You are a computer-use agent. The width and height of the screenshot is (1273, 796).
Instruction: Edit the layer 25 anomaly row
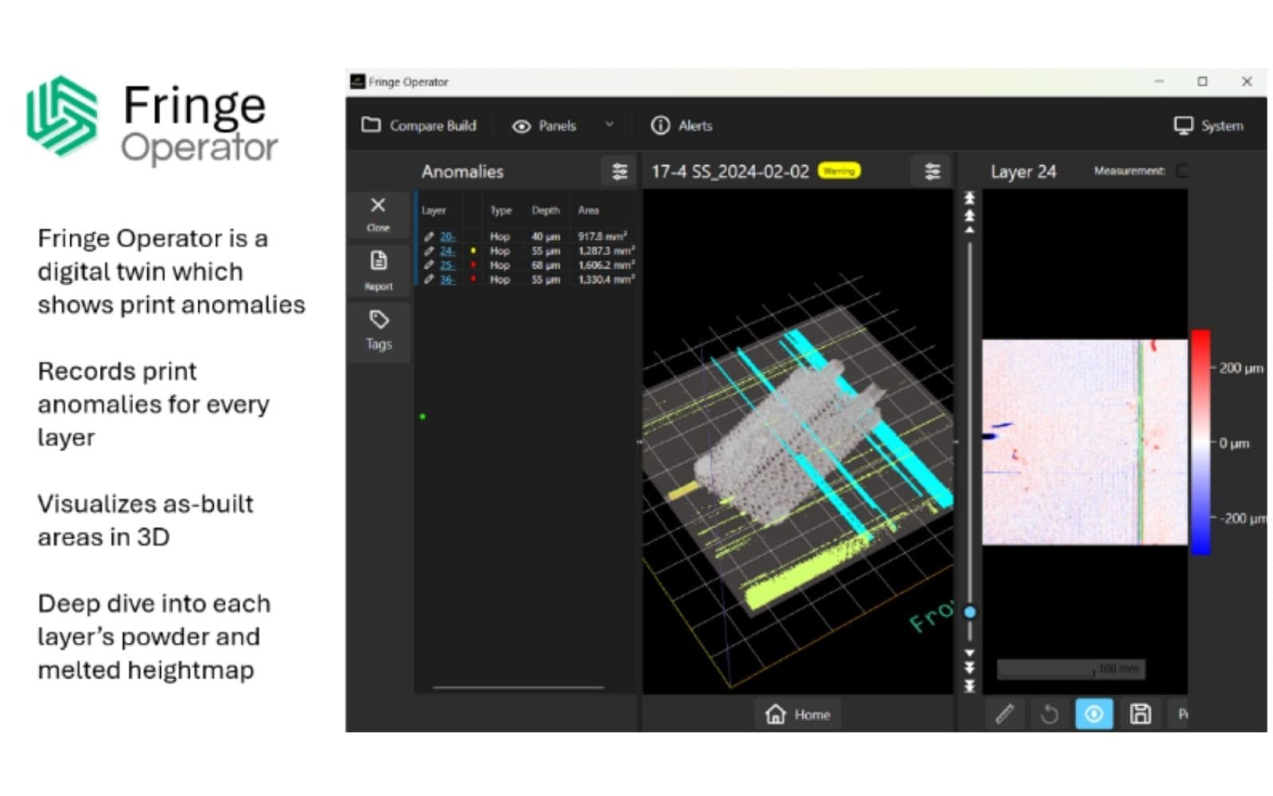pos(429,265)
